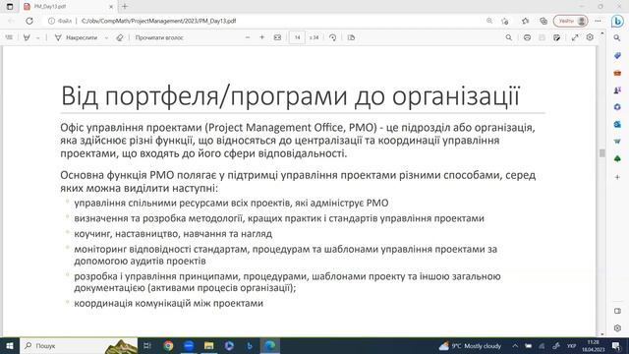Open the tab actions menu icon

tap(10, 7)
